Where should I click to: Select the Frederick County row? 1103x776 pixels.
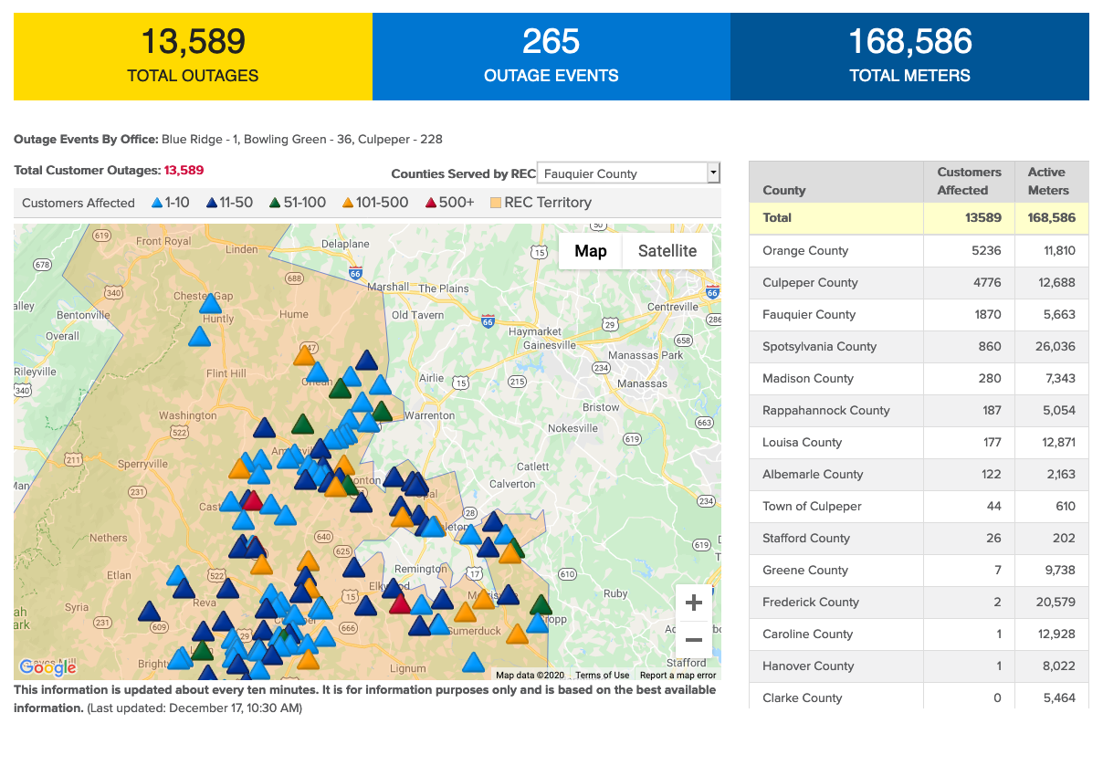919,602
